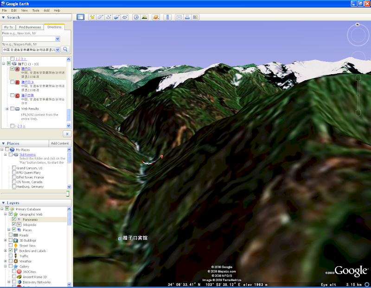Screen dimensions: 371x288
Task: Open the historical imagery clock tool
Action: [136, 17]
